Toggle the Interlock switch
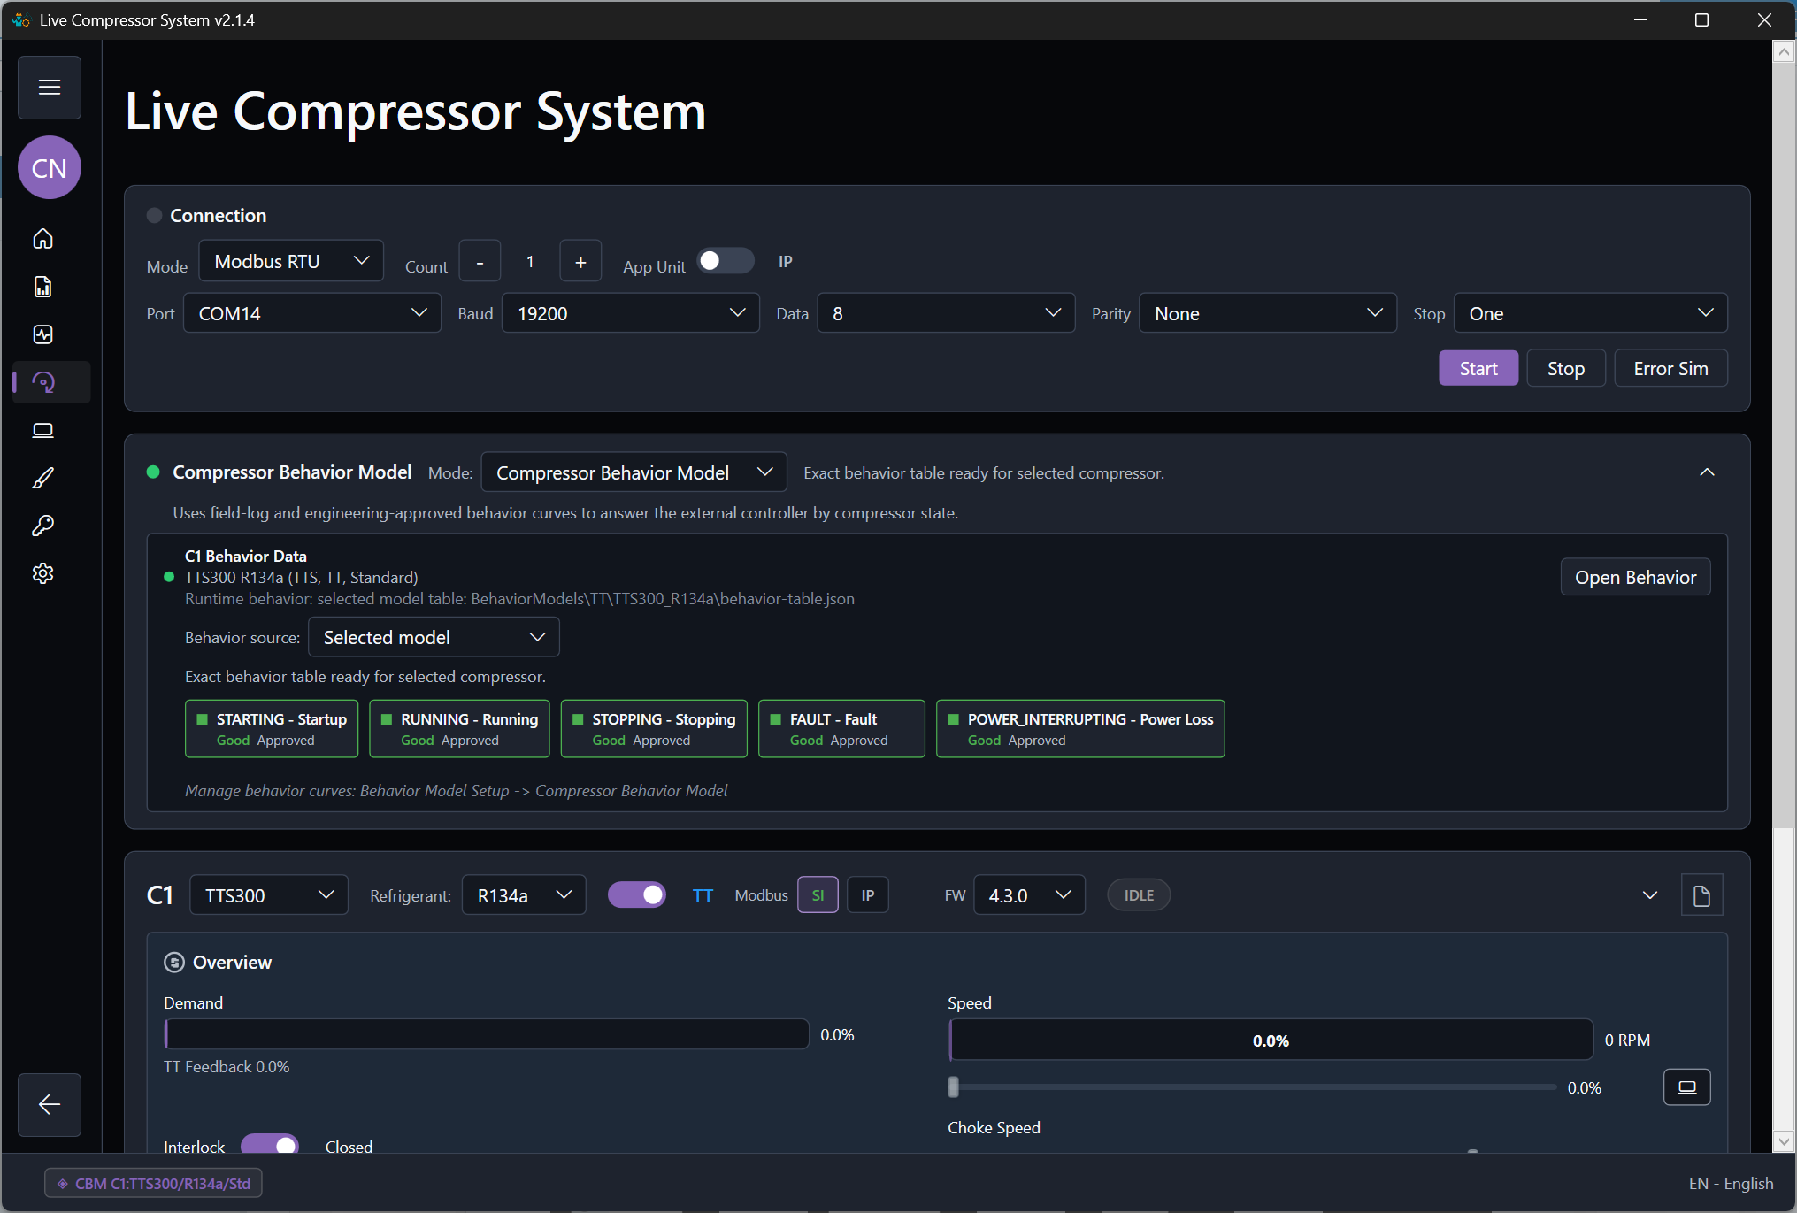1797x1213 pixels. click(270, 1144)
